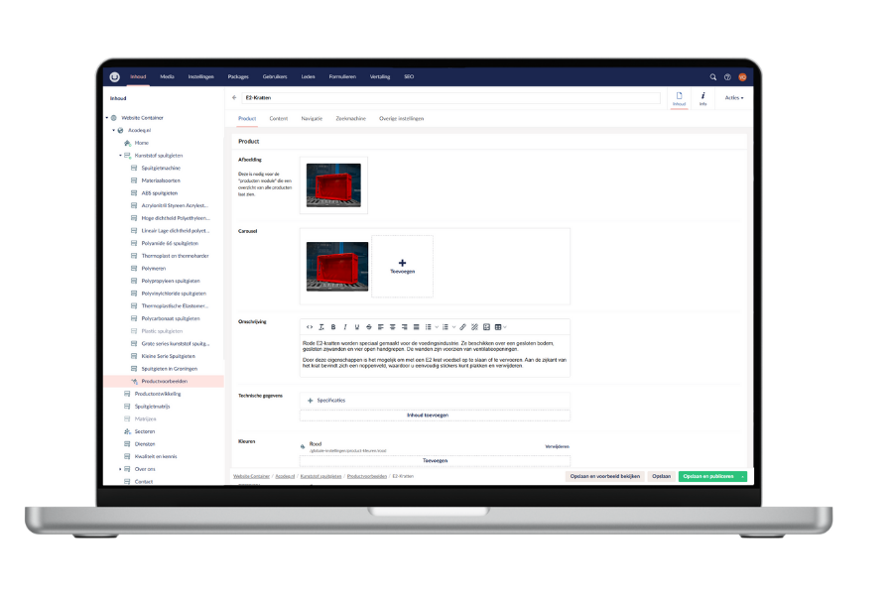
Task: Apply strikethrough in the description editor
Action: [x=367, y=327]
